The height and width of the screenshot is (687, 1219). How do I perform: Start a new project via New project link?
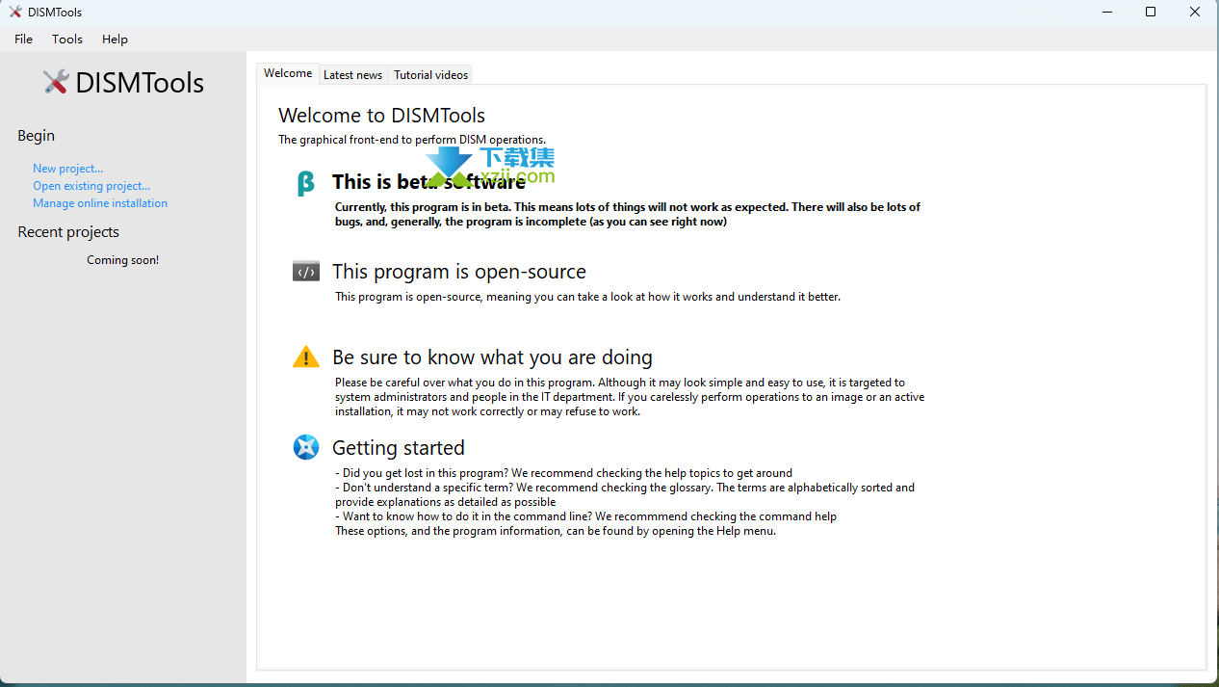pos(67,169)
